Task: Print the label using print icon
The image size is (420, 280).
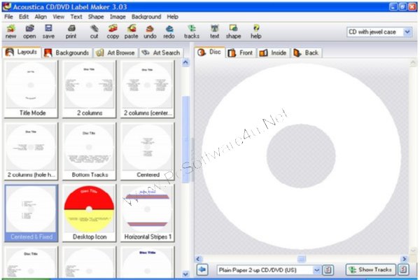Action: (x=71, y=31)
